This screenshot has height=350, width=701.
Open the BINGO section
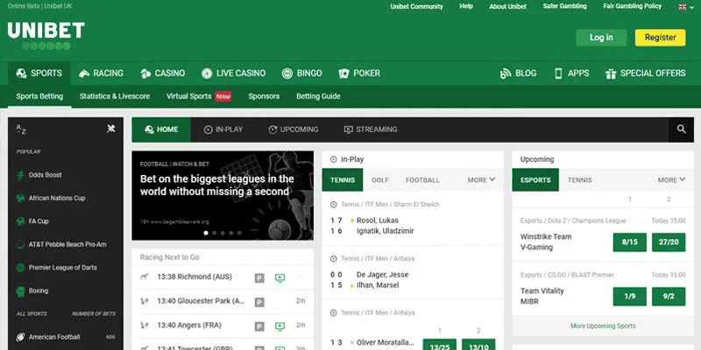coord(301,73)
